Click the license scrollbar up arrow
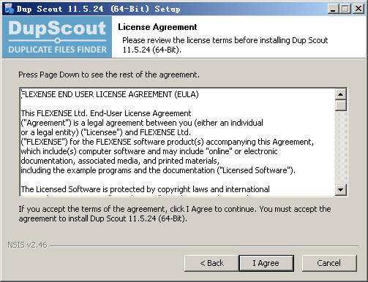This screenshot has height=282, width=368. [x=341, y=94]
